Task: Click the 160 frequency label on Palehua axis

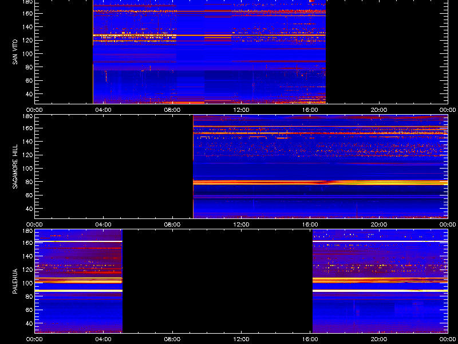Action: pyautogui.click(x=27, y=243)
